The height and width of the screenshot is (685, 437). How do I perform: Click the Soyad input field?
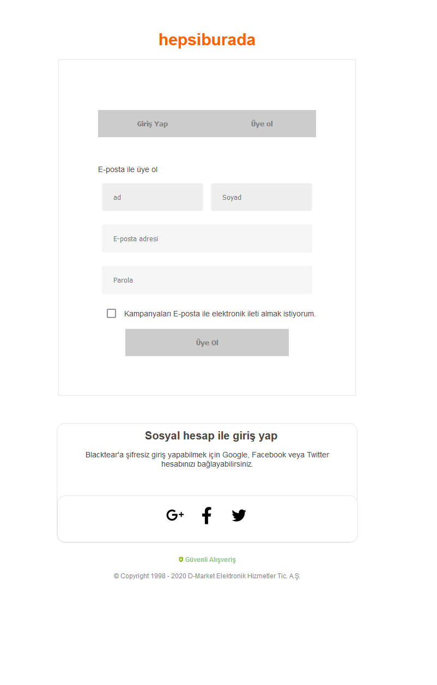point(262,197)
